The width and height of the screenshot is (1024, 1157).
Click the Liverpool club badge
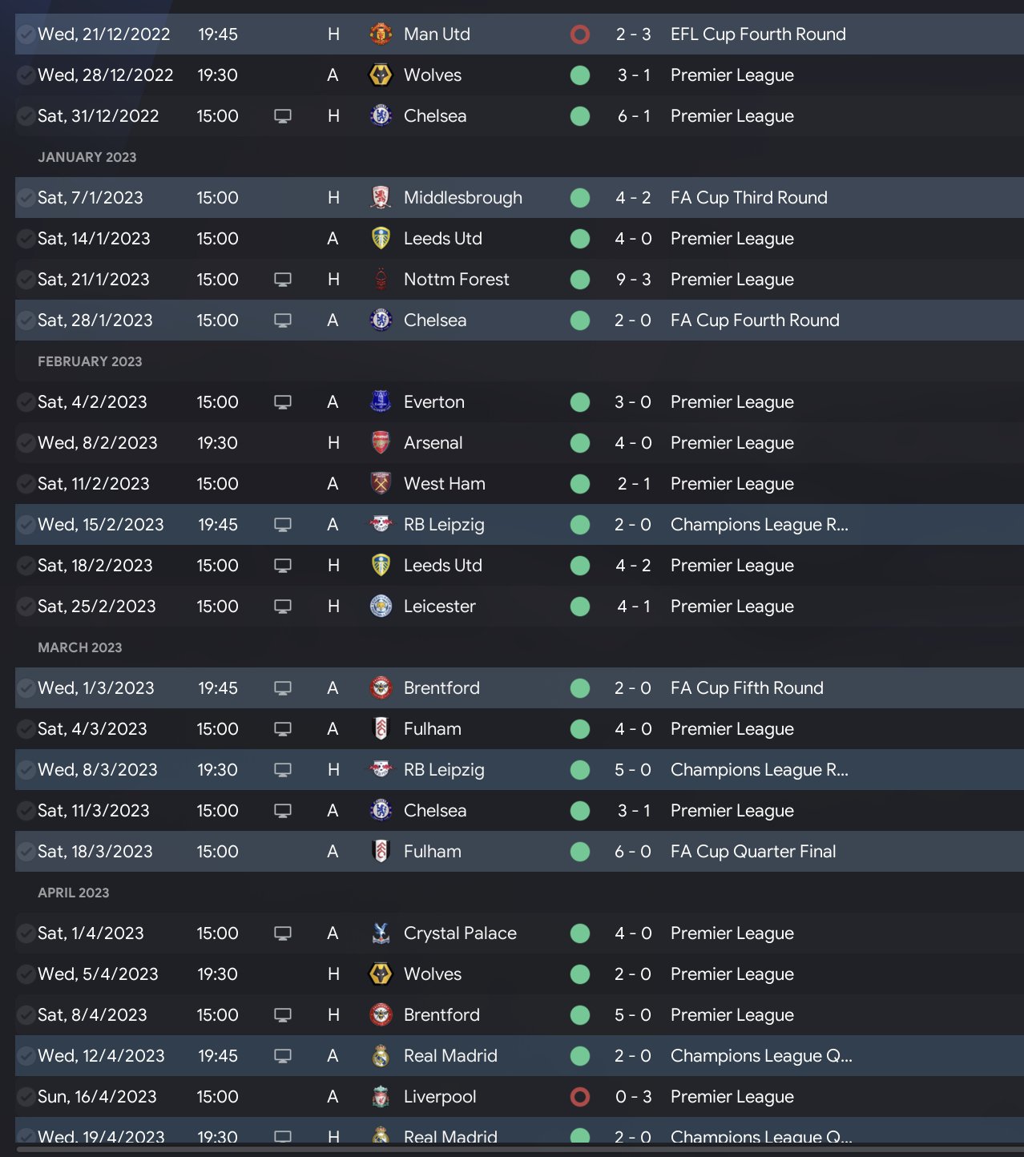pyautogui.click(x=381, y=1097)
